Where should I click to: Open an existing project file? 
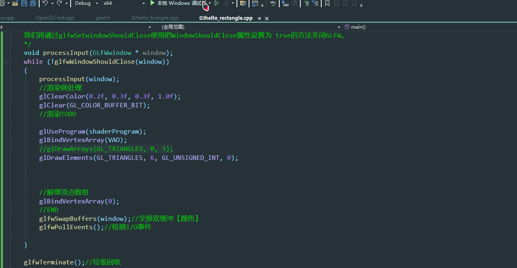[x=15, y=4]
